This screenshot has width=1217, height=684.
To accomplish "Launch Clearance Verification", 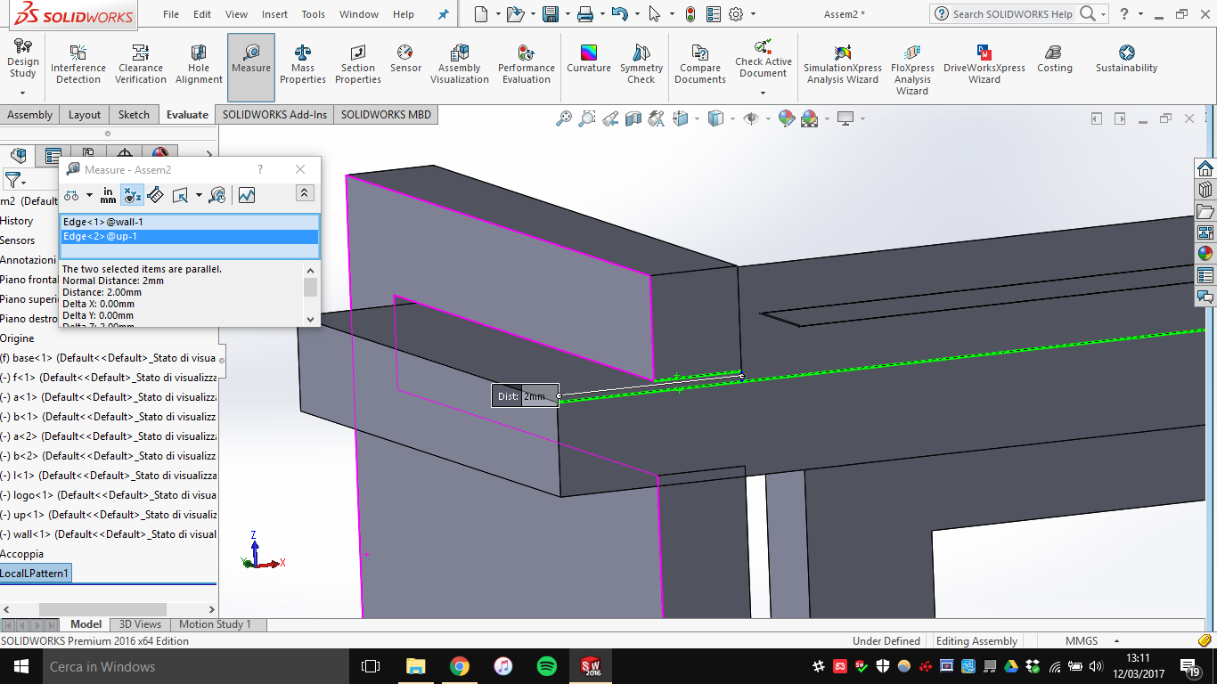I will [x=141, y=64].
